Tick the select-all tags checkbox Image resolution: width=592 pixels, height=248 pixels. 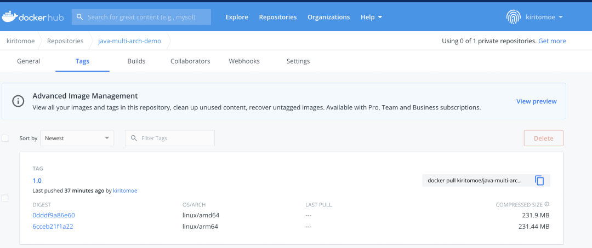pyautogui.click(x=5, y=139)
